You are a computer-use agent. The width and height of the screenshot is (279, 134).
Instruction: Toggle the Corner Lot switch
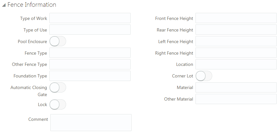pyautogui.click(x=204, y=76)
